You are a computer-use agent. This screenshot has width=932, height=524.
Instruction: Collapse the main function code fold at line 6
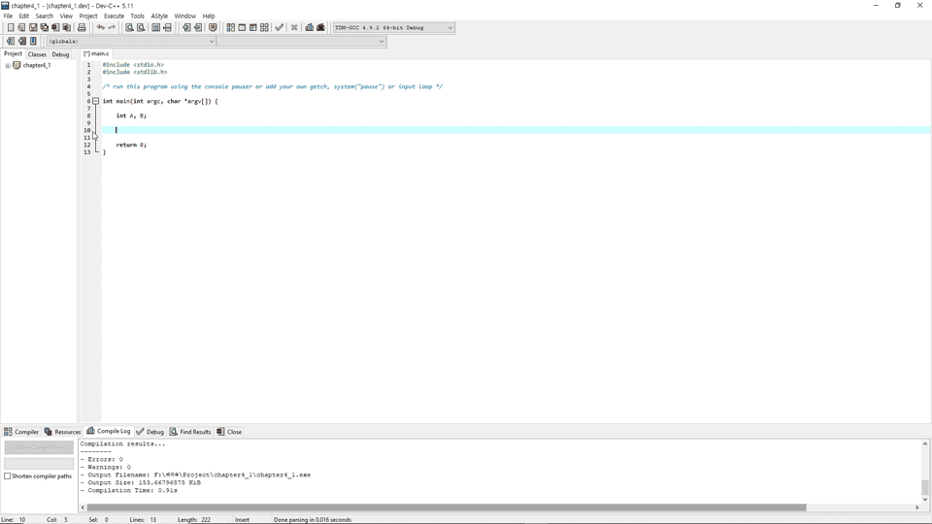(95, 101)
